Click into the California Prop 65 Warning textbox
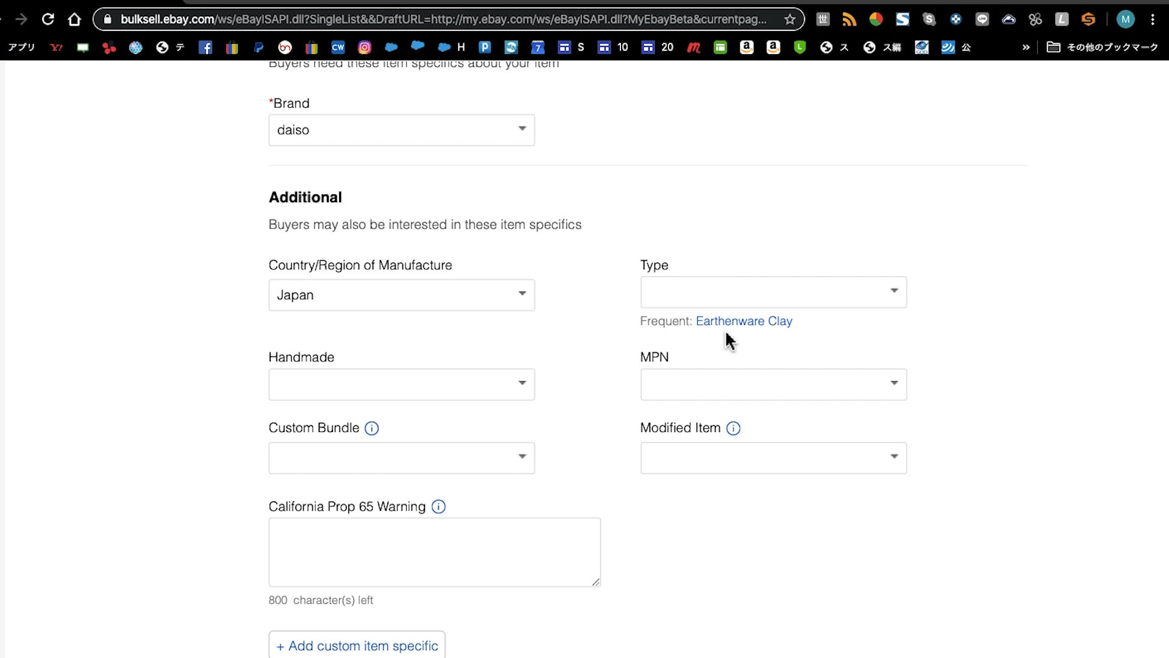The height and width of the screenshot is (658, 1169). coord(434,552)
